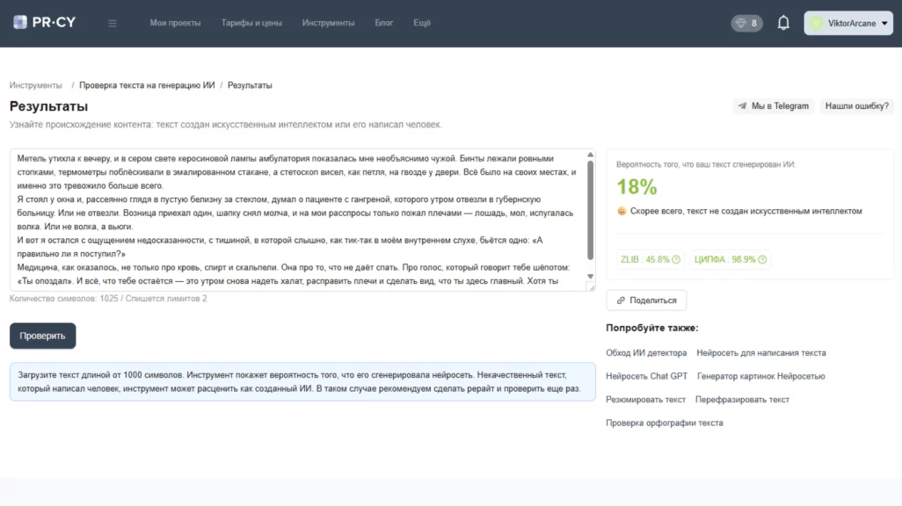
Task: Click the diamond credits badge
Action: click(x=746, y=24)
